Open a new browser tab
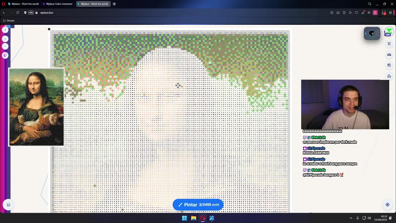The image size is (396, 223). coord(114,4)
